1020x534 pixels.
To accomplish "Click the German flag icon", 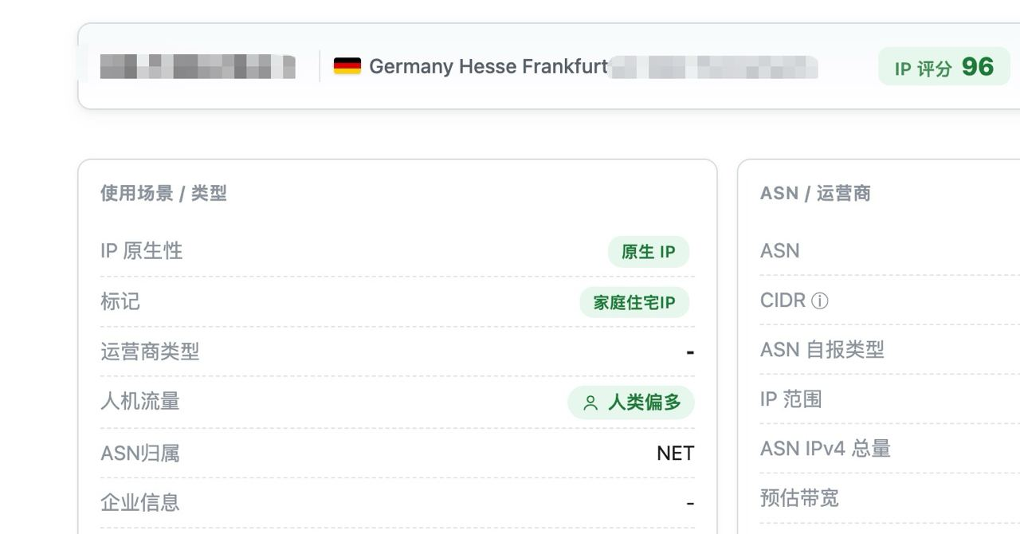I will coord(347,66).
